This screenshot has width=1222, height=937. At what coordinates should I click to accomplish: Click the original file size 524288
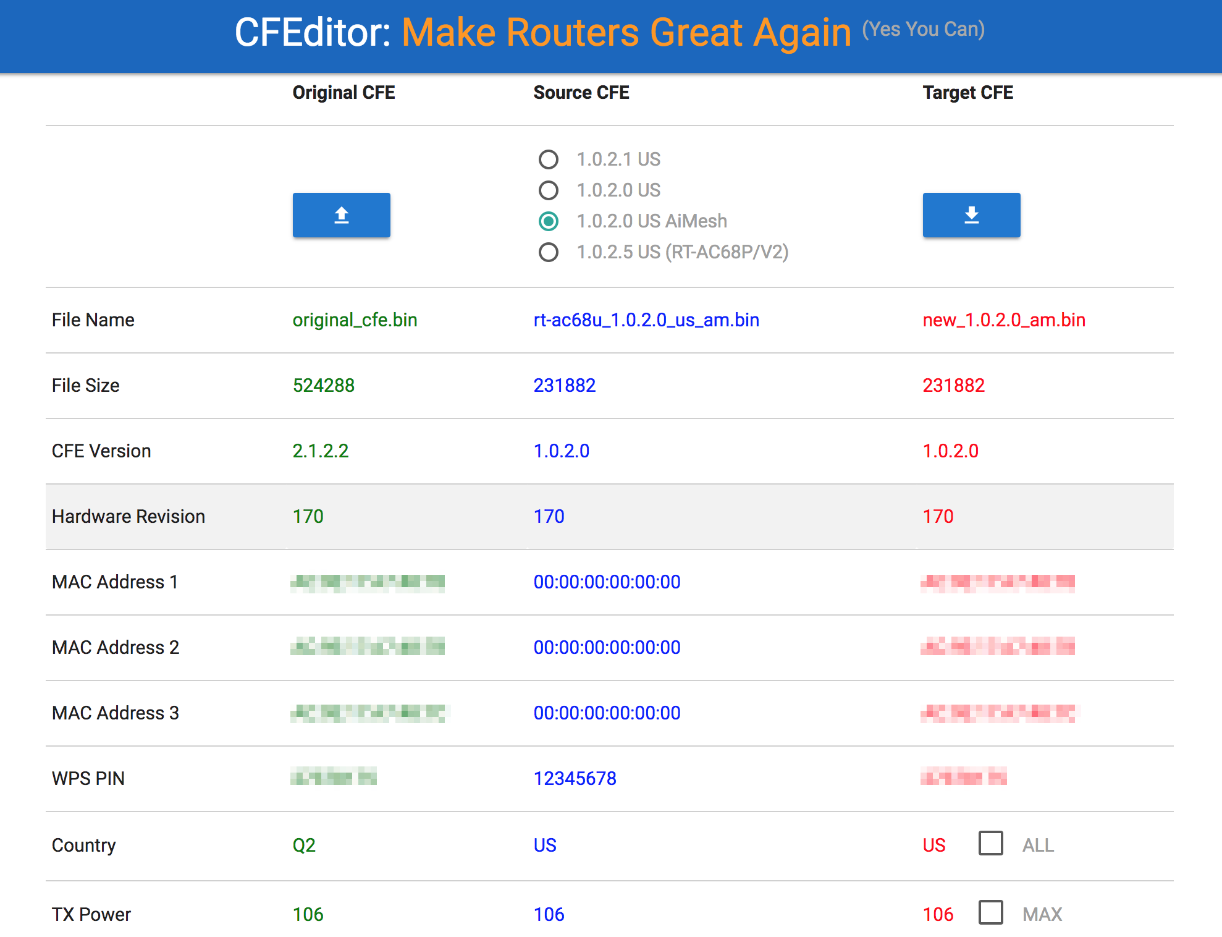pyautogui.click(x=323, y=386)
